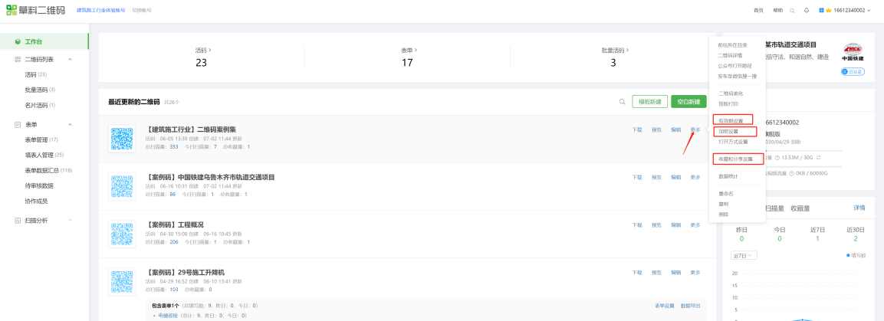Screen dimensions: 884x321
Task: Collapse the 表单 sidebar section
Action: (x=70, y=124)
